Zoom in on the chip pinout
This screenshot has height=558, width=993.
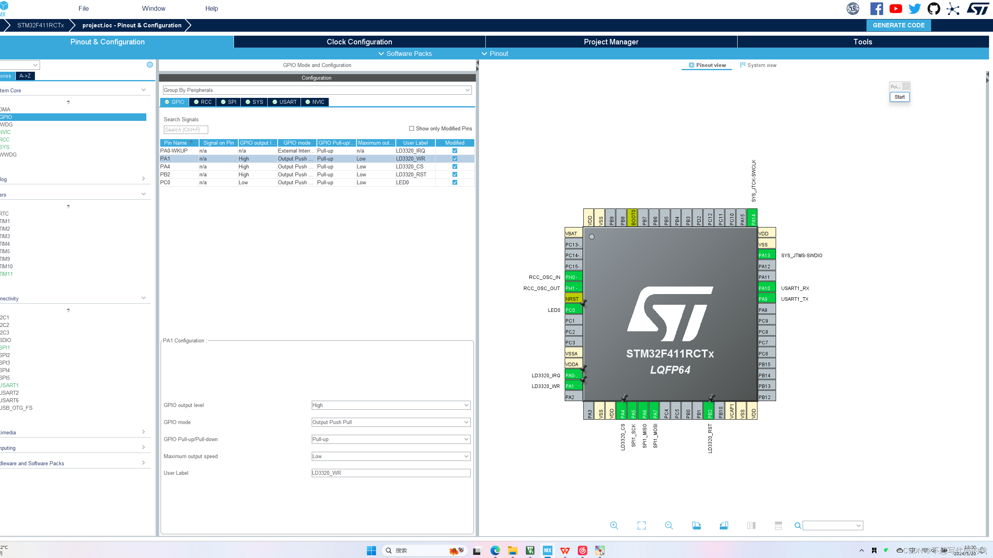click(614, 526)
